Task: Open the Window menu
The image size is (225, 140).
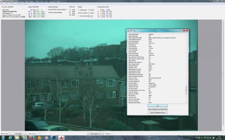Action: tap(12, 4)
